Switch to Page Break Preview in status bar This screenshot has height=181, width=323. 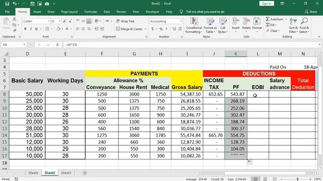pos(275,179)
